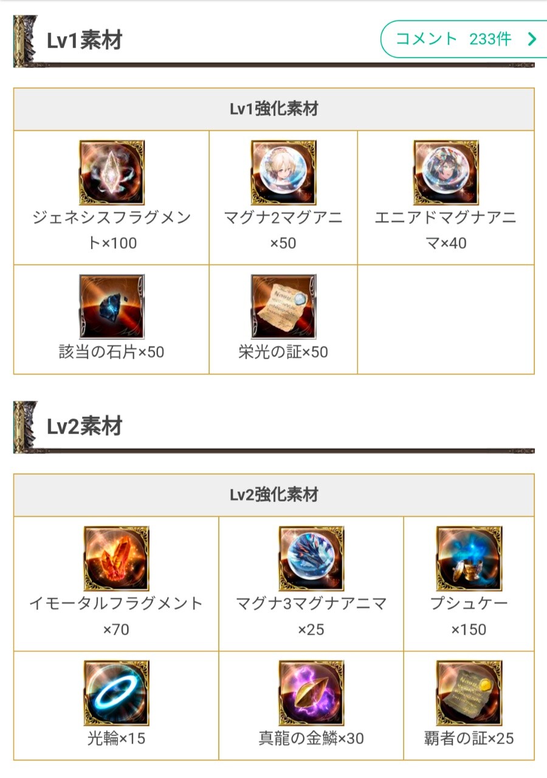Select the エニアドマグナアニマ orb icon
Screen dimensions: 547x778
[x=446, y=173]
